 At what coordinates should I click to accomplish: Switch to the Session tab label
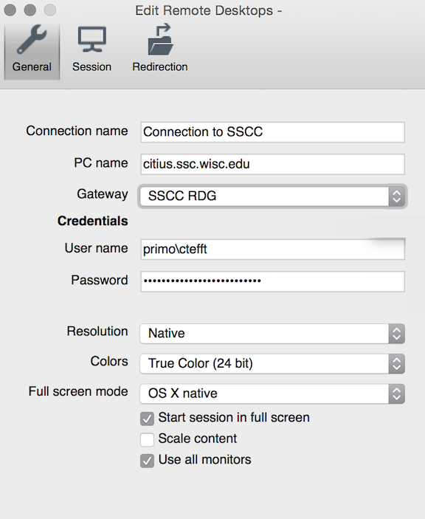pos(92,67)
